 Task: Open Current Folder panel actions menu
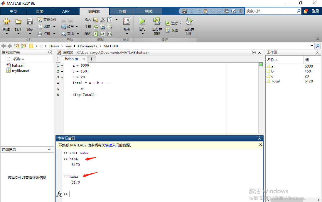50,52
